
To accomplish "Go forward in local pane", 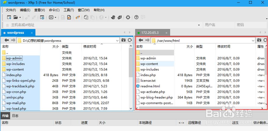I will pos(13,40).
